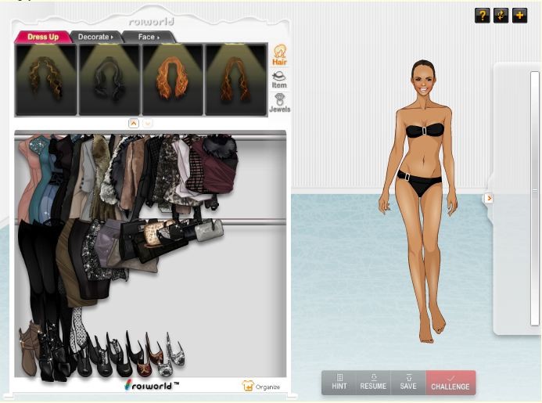Open the Decorate tab menu
This screenshot has width=542, height=403.
[x=95, y=37]
